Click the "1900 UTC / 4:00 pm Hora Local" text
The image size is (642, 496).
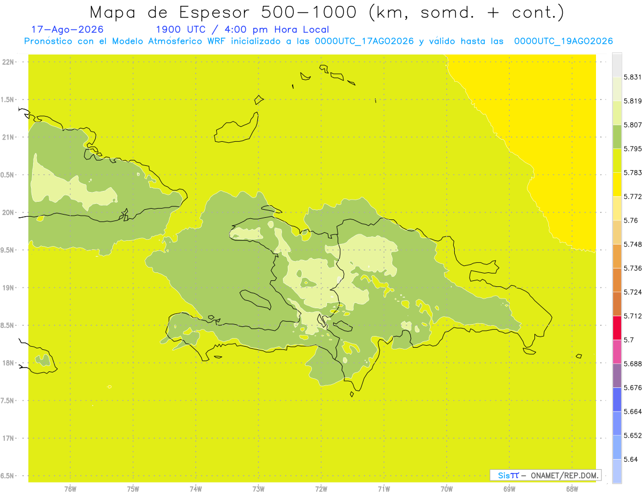pyautogui.click(x=242, y=30)
